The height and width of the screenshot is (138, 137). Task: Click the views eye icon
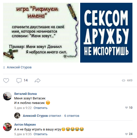tap(124, 80)
